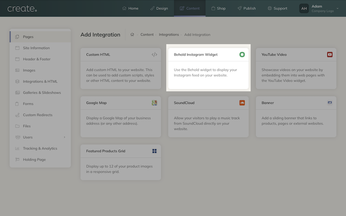
Task: Click the Support lifebuoy icon
Action: [270, 8]
